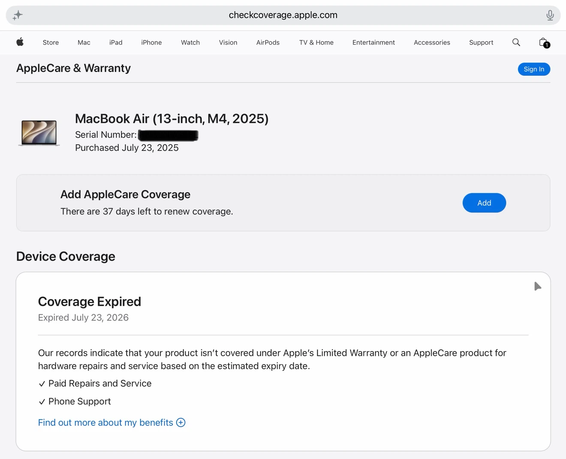This screenshot has height=459, width=566.
Task: Click the AppleCare & Warranty heading
Action: click(73, 68)
